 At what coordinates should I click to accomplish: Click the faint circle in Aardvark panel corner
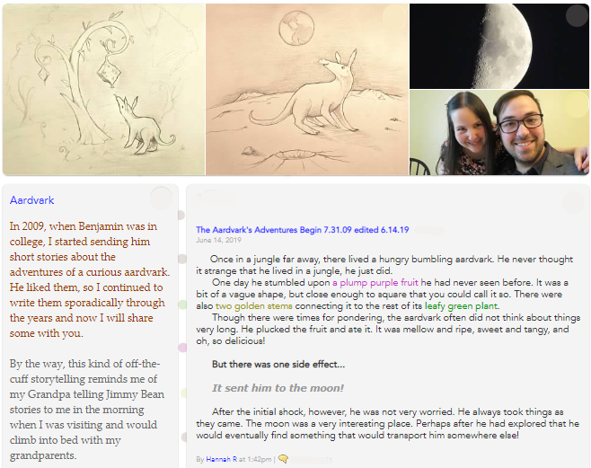162,198
